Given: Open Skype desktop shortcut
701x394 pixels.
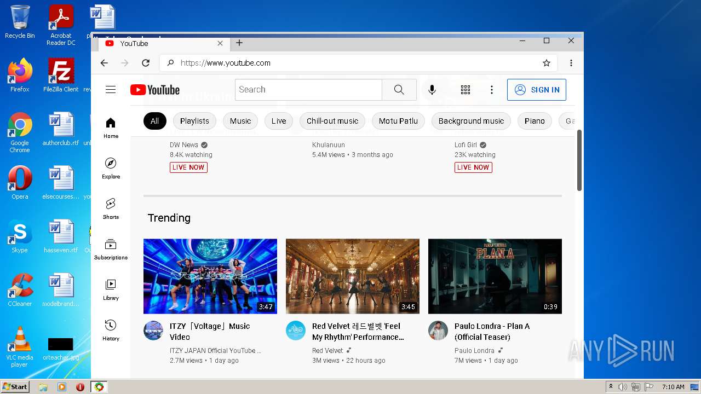Looking at the screenshot, I should [20, 236].
